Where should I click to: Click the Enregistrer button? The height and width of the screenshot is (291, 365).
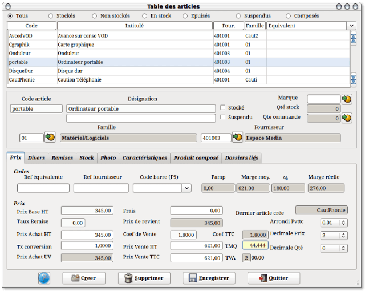click(x=209, y=278)
